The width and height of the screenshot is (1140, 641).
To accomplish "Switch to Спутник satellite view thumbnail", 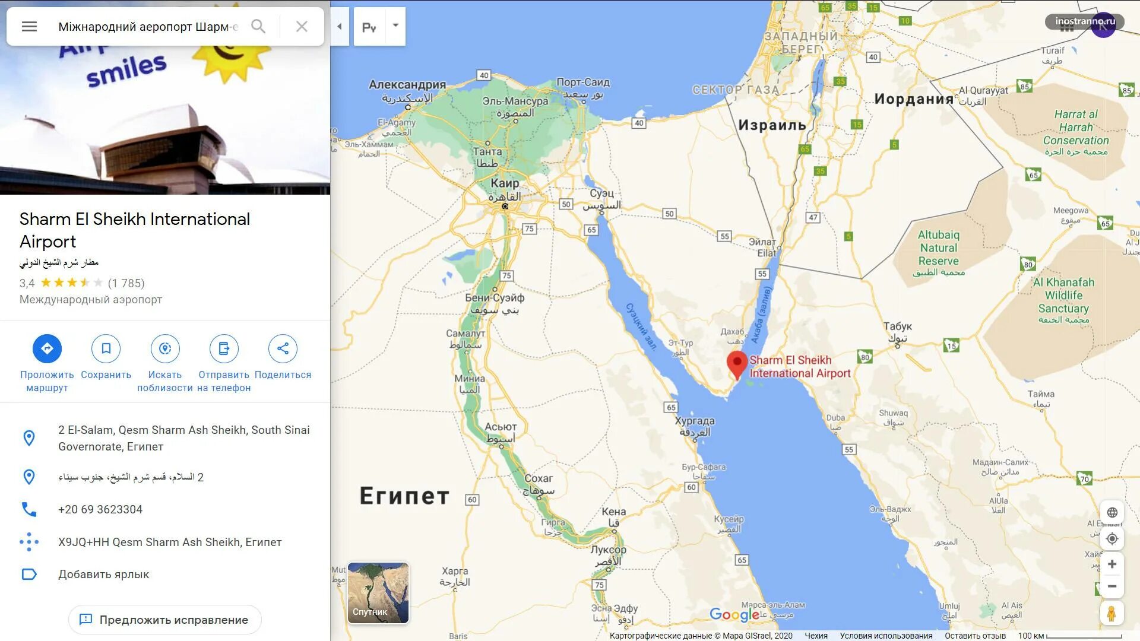I will pos(378,593).
